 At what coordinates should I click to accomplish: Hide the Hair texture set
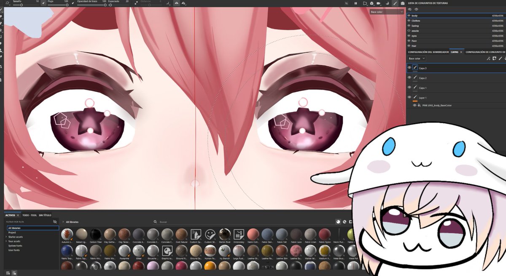tap(409, 46)
